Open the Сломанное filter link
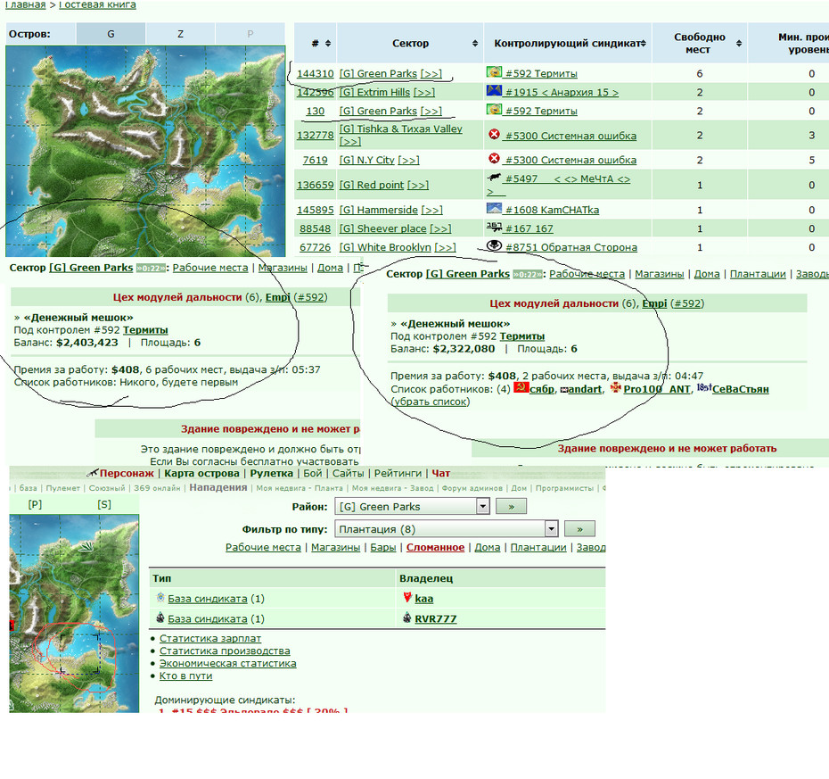The image size is (829, 779). 435,547
